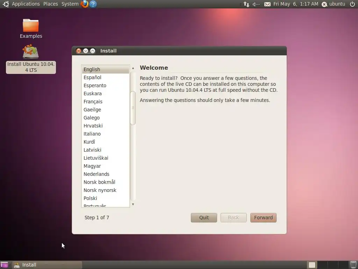This screenshot has height=269, width=358.
Task: Open the mail envelope indicator
Action: point(267,4)
